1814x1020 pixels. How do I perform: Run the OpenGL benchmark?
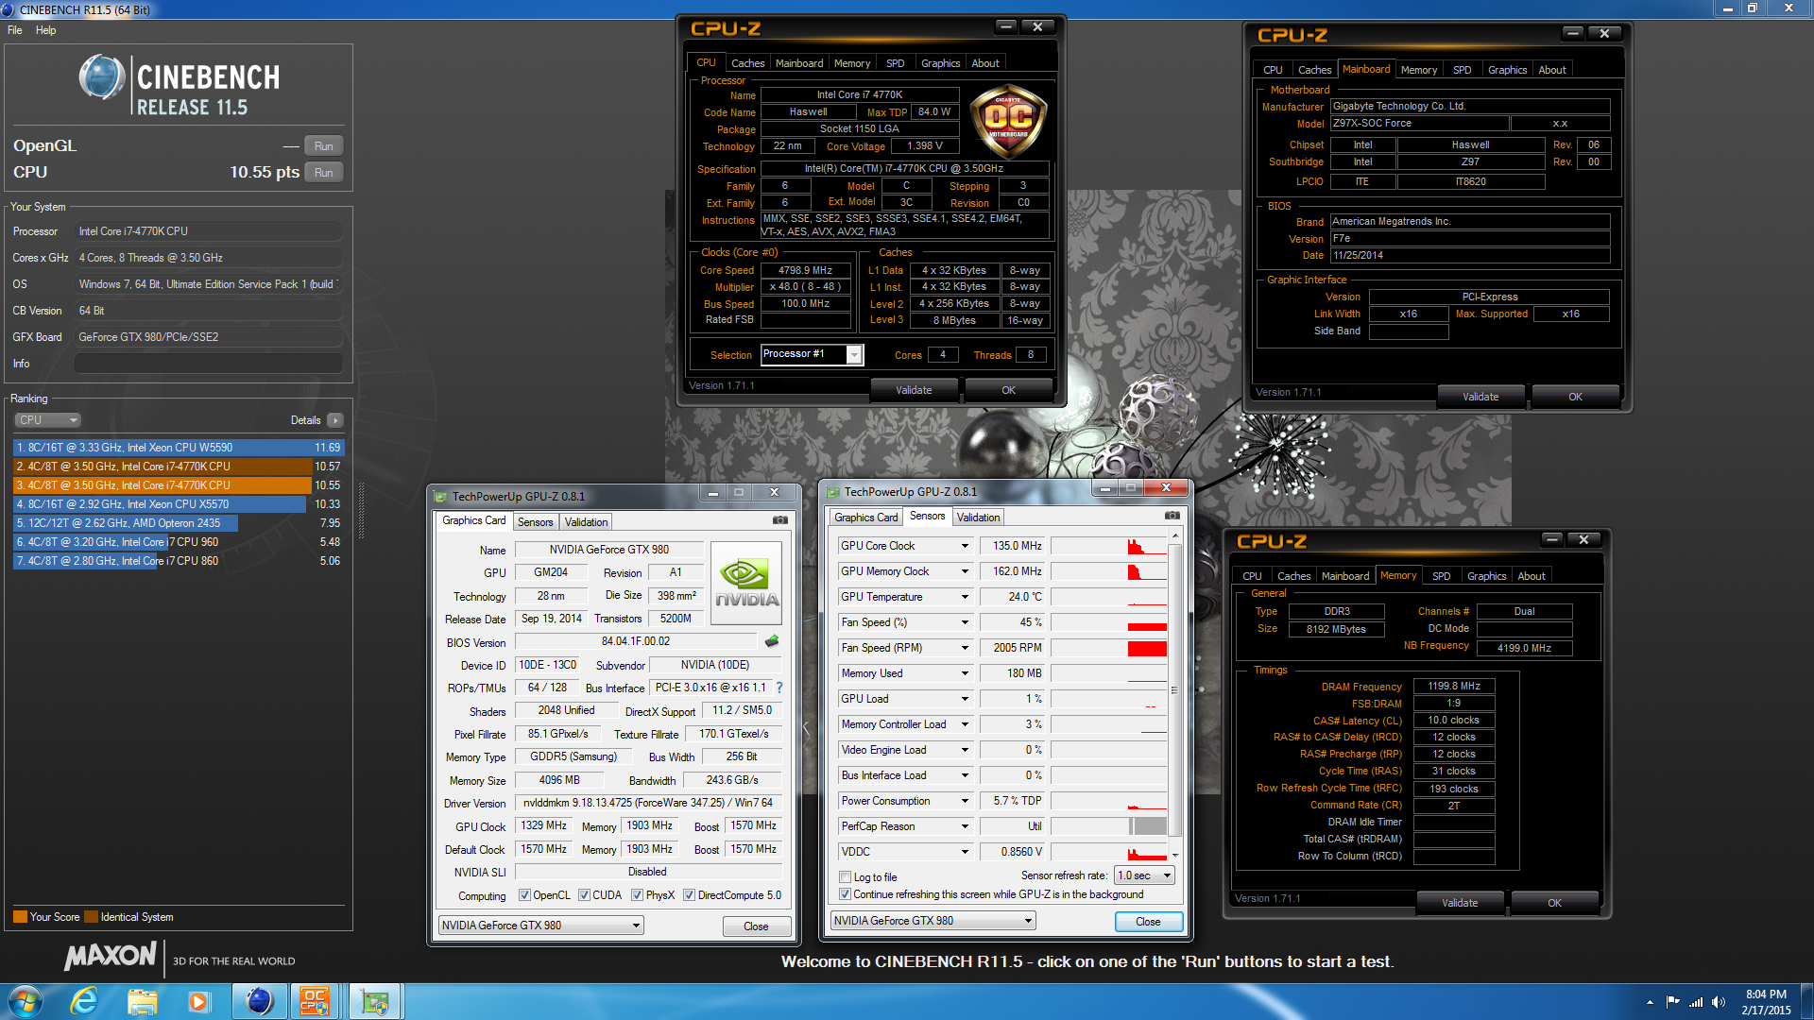click(x=323, y=146)
